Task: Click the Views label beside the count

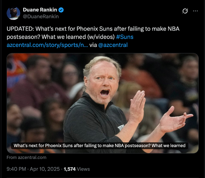Action: tap(83, 169)
